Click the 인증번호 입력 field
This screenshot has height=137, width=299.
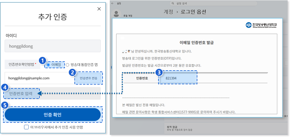(x=53, y=94)
